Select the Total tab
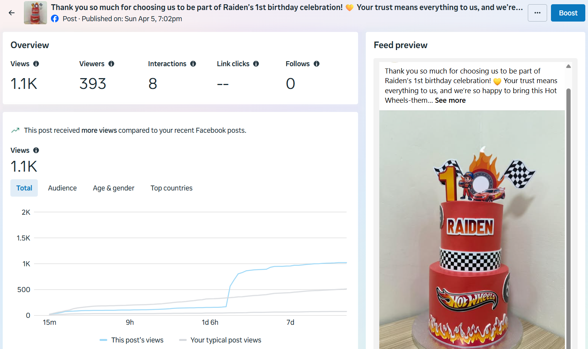The height and width of the screenshot is (349, 588). (x=24, y=188)
